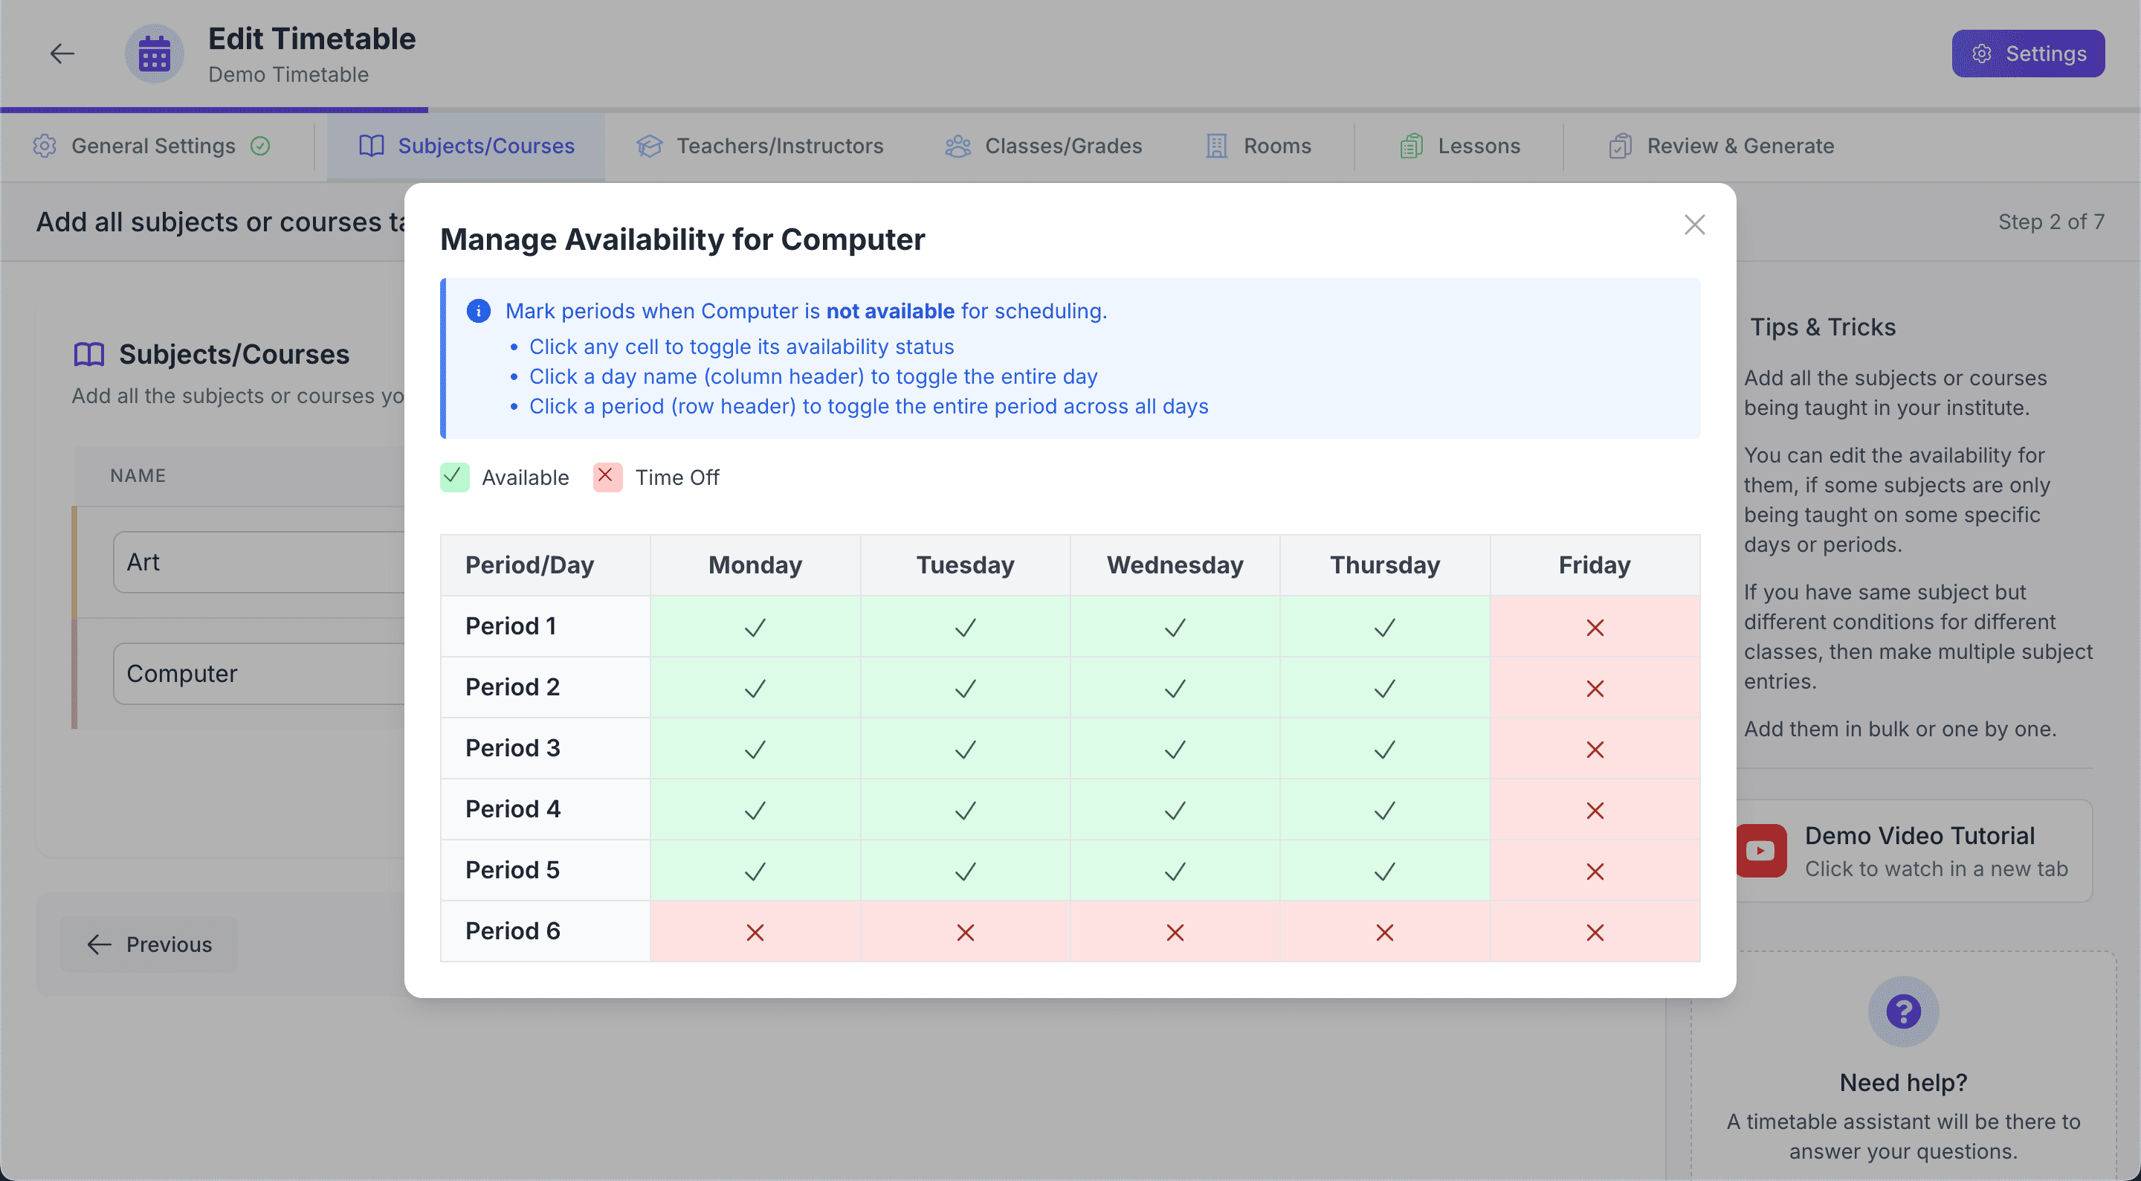Toggle Wednesday Period 2 checkmark cell

tap(1175, 687)
